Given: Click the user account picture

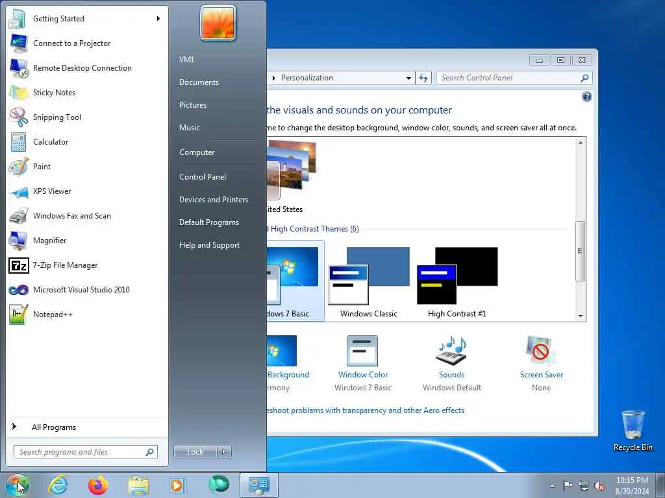Looking at the screenshot, I should [218, 23].
